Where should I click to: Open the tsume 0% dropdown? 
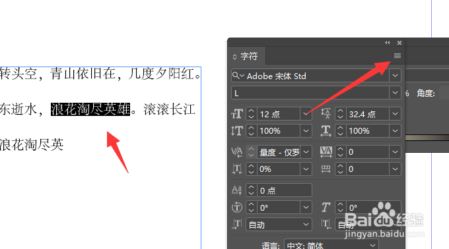coord(306,169)
